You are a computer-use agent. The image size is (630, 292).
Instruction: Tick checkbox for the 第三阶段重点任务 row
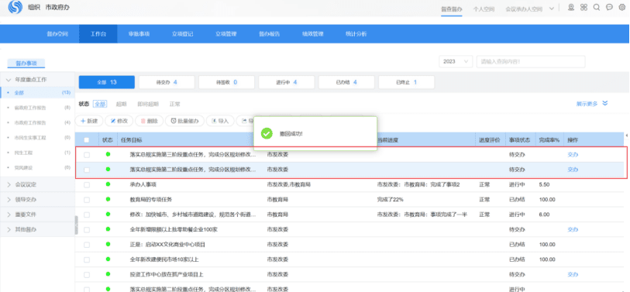[87, 155]
